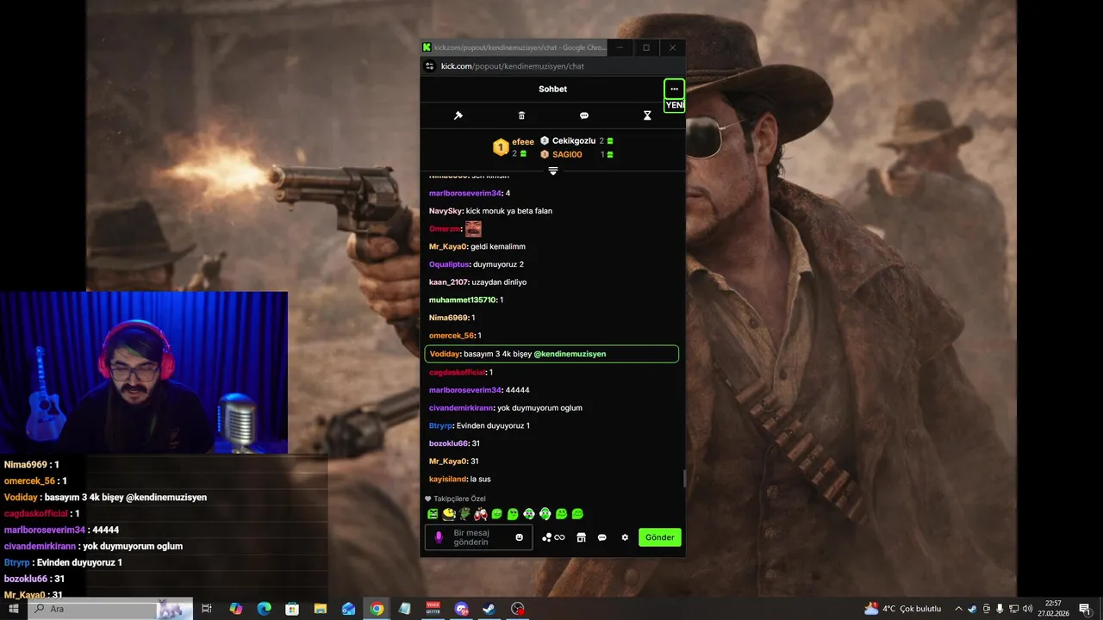
Task: Click NavySky username in chat
Action: click(x=446, y=211)
